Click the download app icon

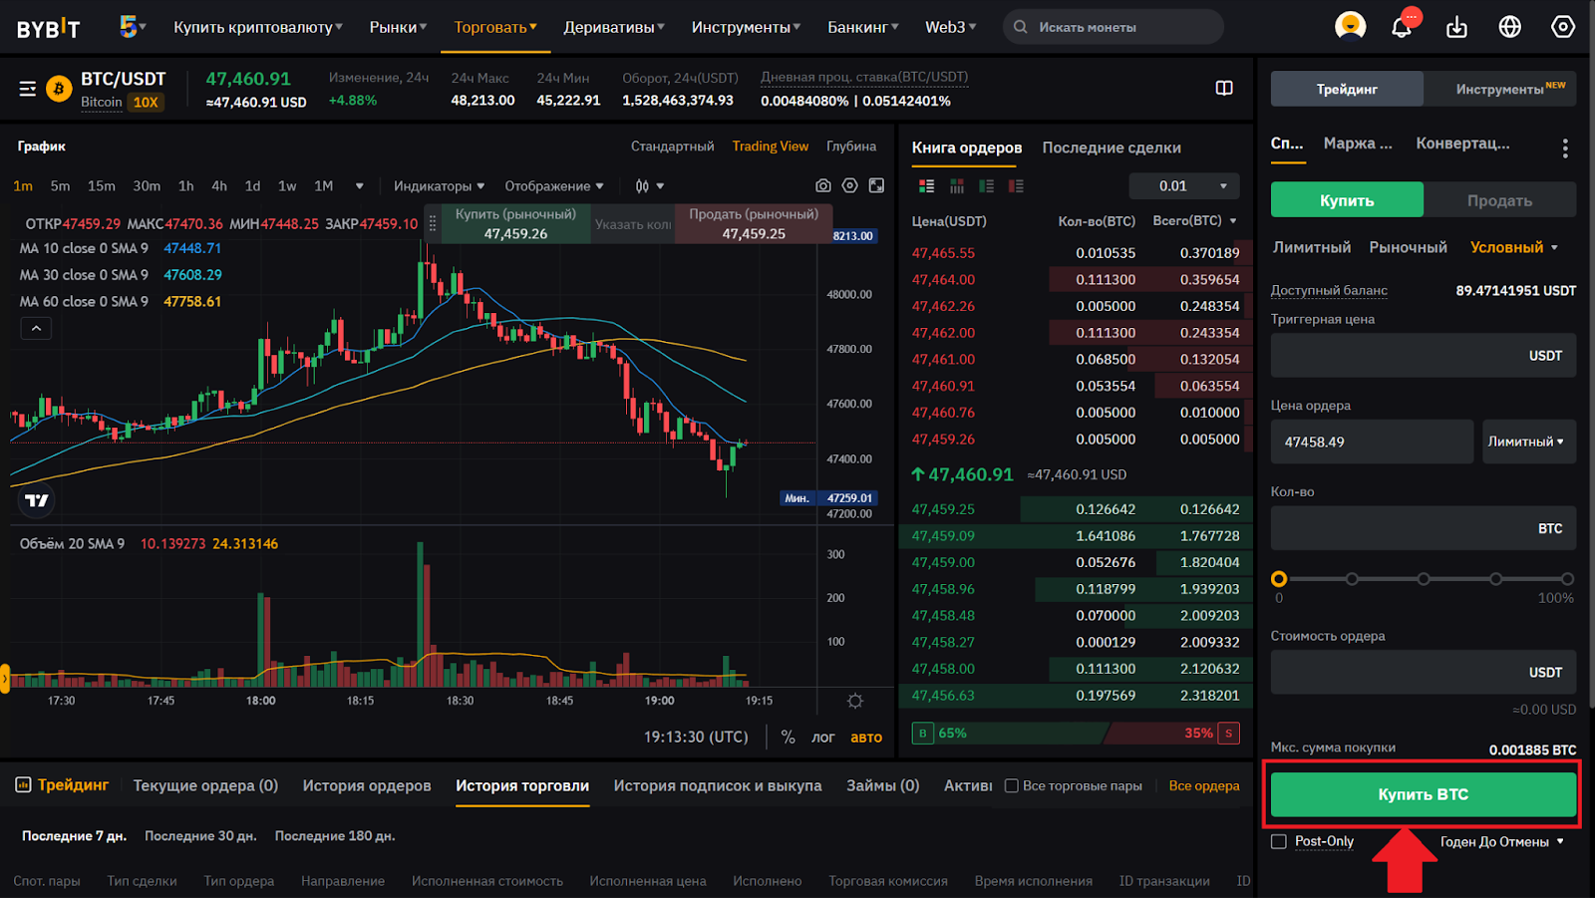pos(1456,27)
